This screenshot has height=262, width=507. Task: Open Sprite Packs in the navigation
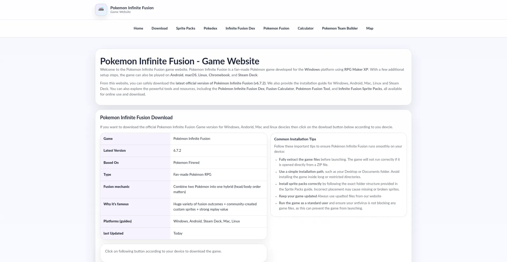(186, 28)
